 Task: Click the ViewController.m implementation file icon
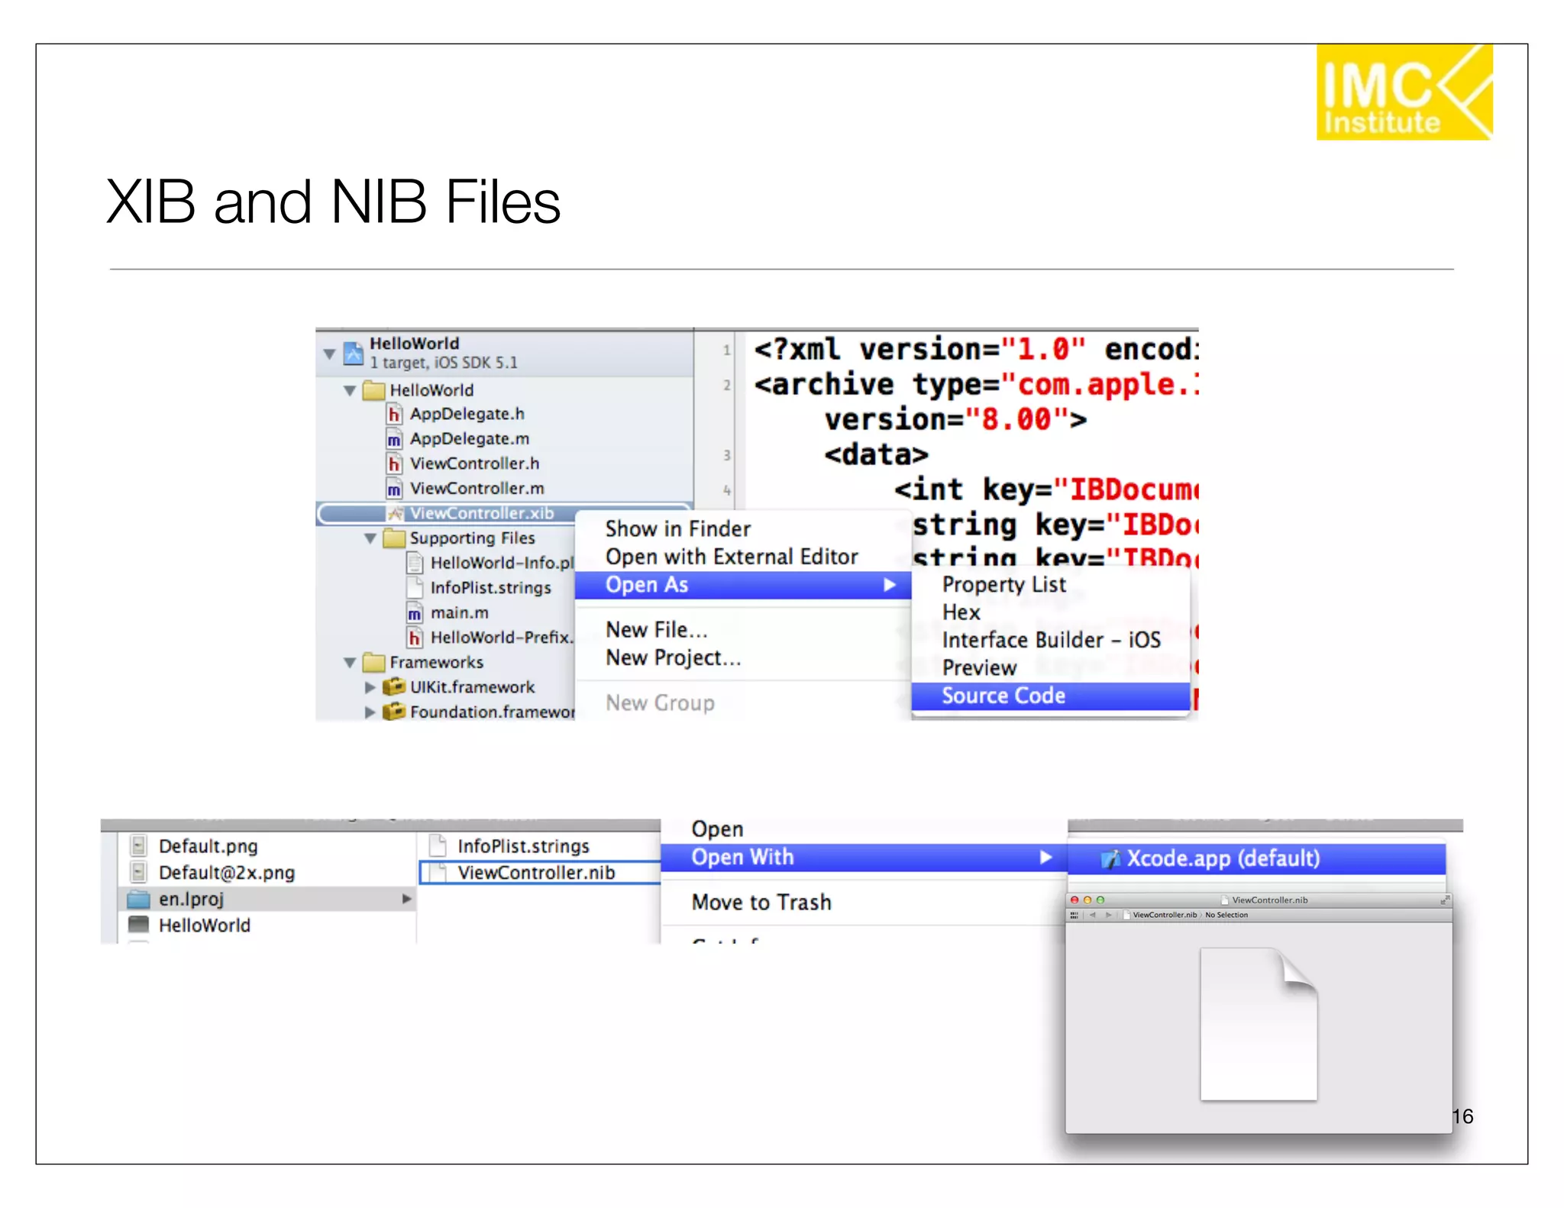[394, 489]
